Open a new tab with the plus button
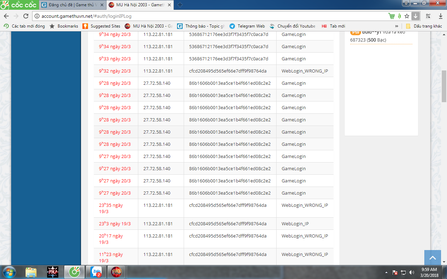The height and width of the screenshot is (279, 447). pyautogui.click(x=180, y=5)
